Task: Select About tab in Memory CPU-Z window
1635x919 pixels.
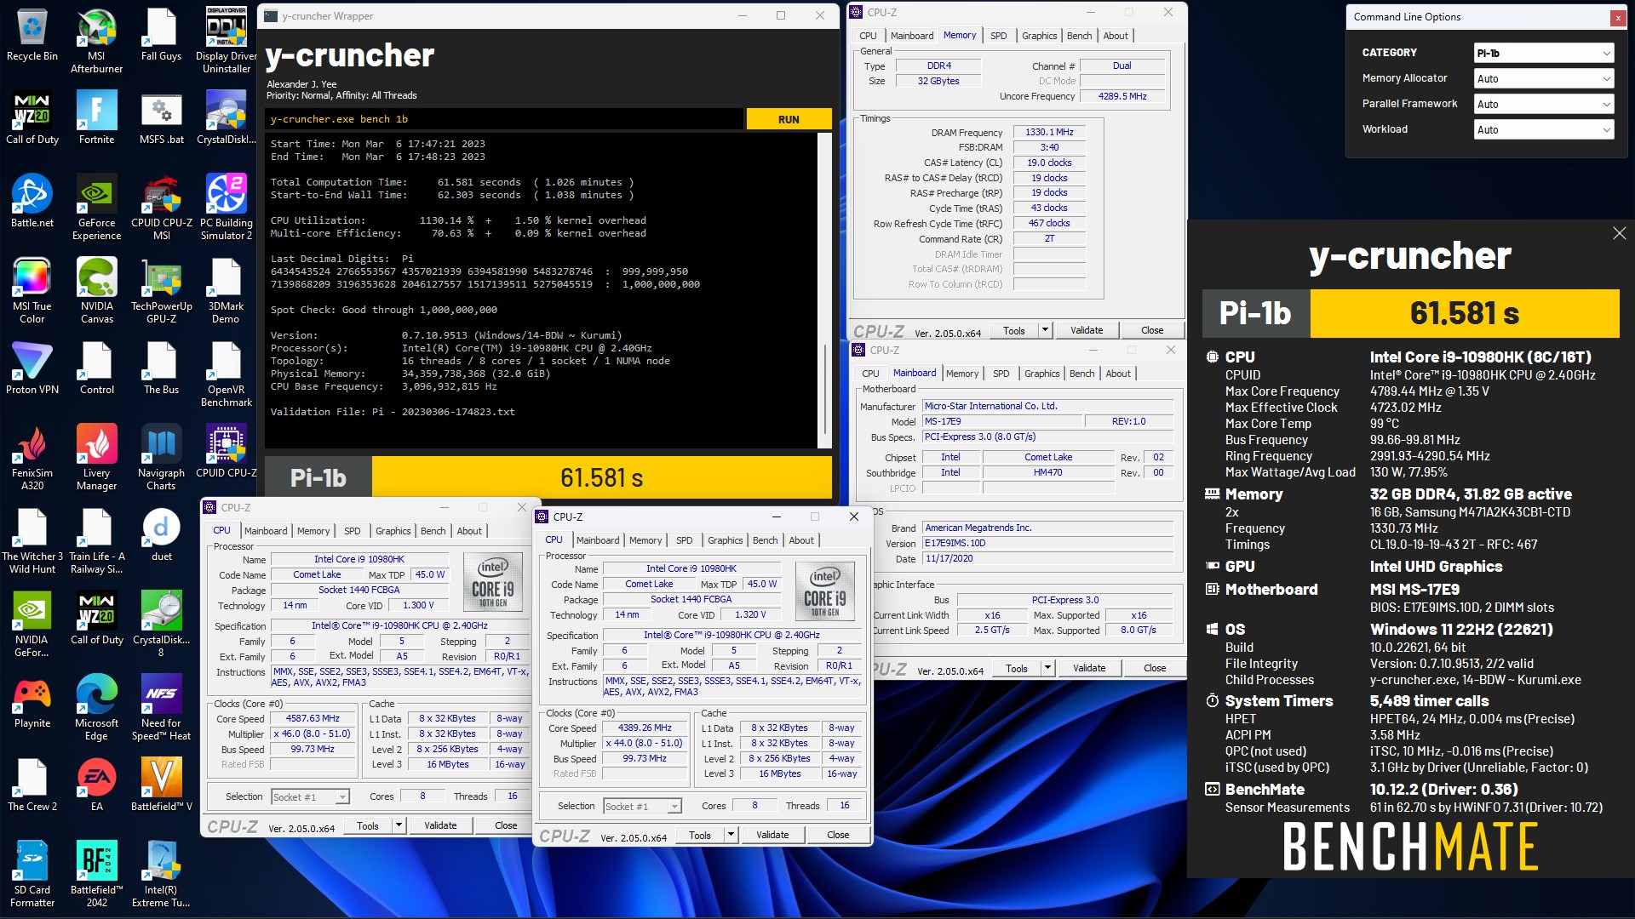Action: click(x=1116, y=36)
